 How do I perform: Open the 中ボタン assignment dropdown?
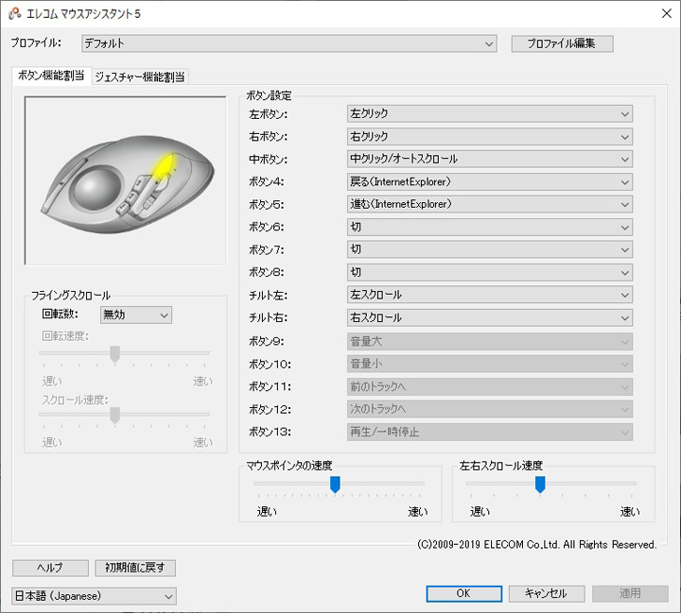[x=489, y=159]
